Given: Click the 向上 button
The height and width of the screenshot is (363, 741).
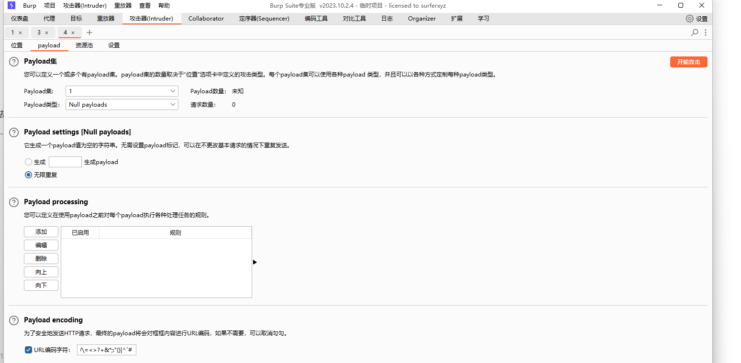Looking at the screenshot, I should (41, 272).
